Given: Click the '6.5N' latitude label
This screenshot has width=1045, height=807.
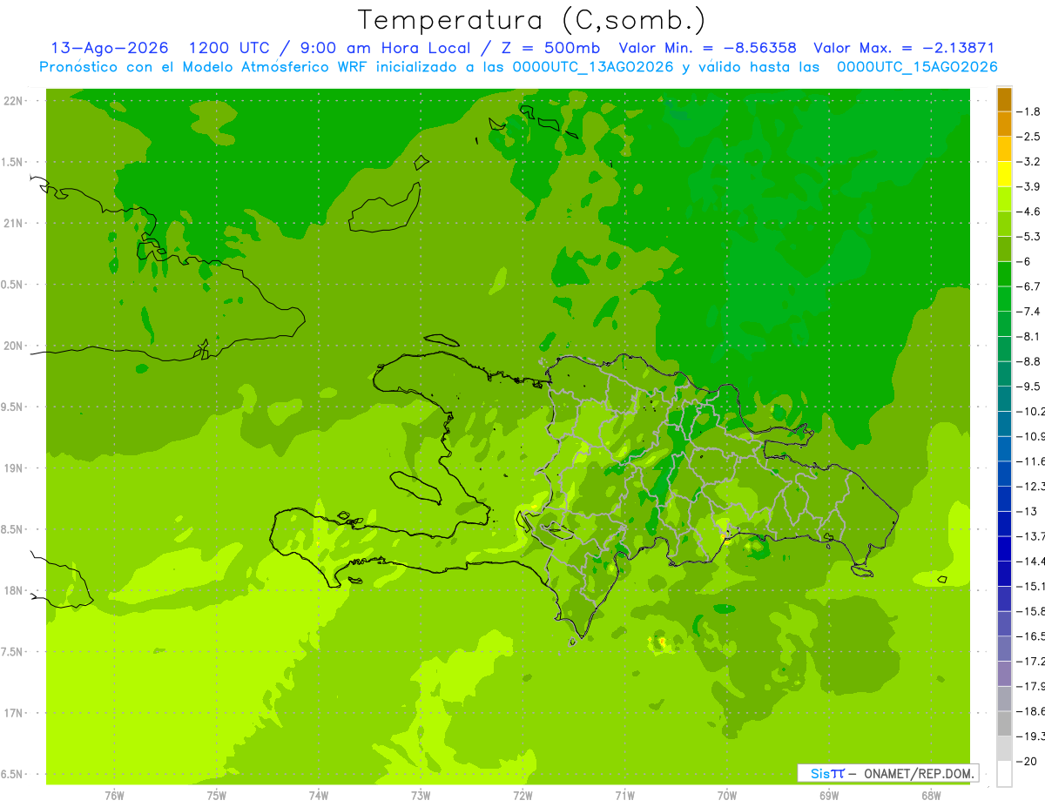Looking at the screenshot, I should [x=13, y=774].
